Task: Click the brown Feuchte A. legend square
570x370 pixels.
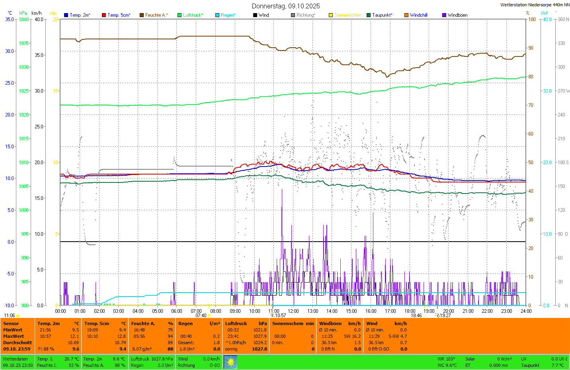Action: (142, 15)
